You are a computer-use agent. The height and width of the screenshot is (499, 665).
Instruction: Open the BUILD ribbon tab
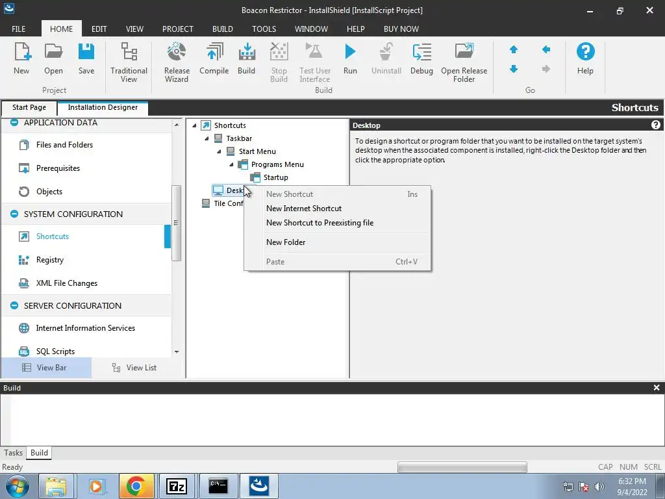click(223, 29)
